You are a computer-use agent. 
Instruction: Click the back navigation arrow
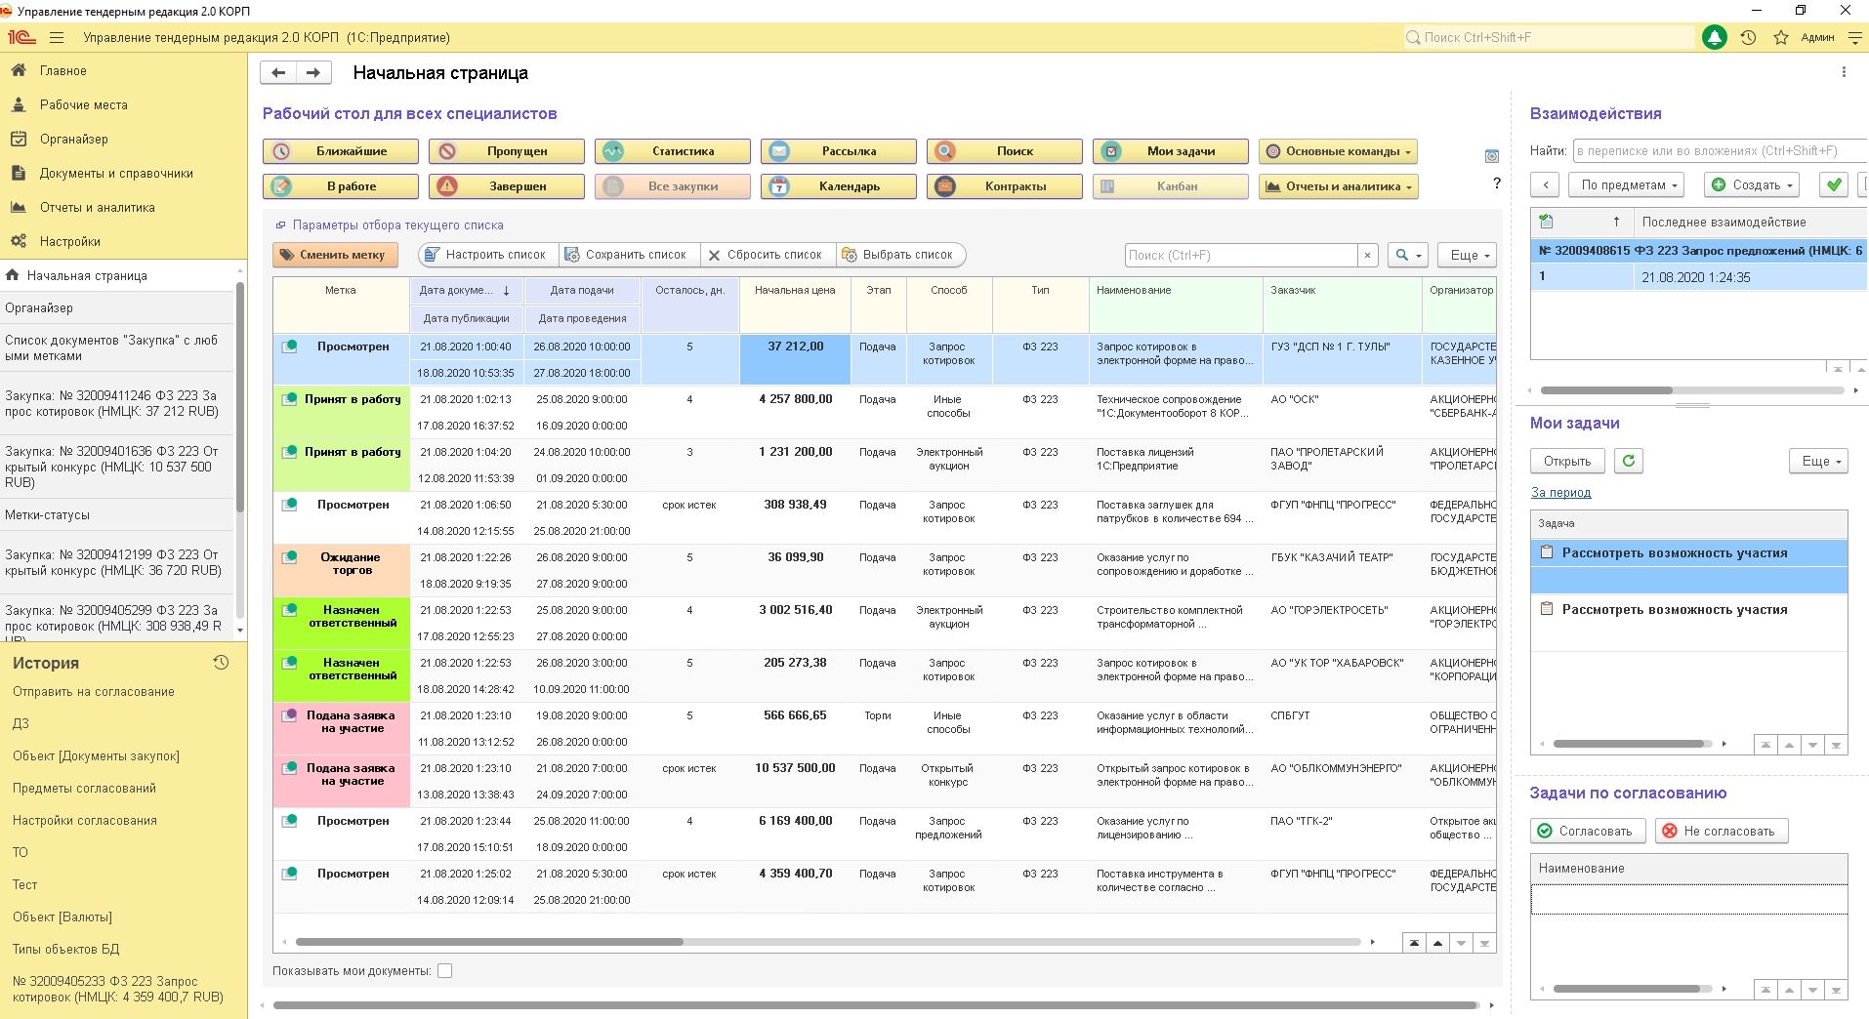coord(278,72)
